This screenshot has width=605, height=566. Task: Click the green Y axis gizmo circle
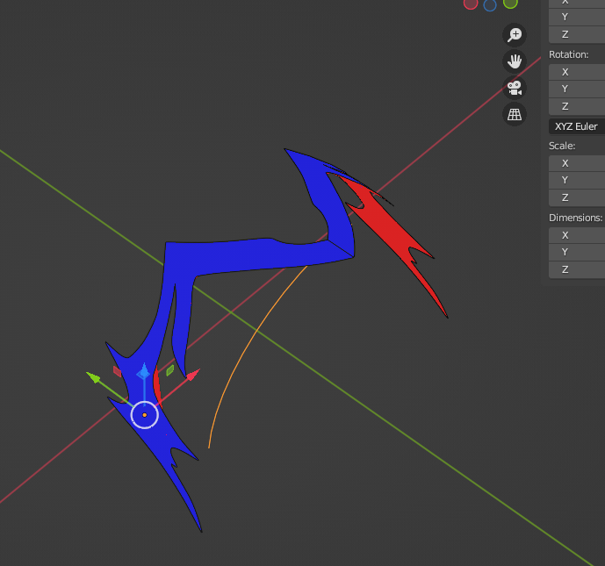tap(510, 4)
